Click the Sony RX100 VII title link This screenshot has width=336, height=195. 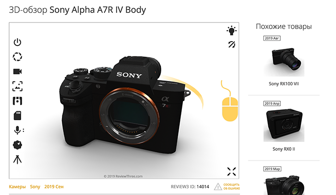coord(284,84)
